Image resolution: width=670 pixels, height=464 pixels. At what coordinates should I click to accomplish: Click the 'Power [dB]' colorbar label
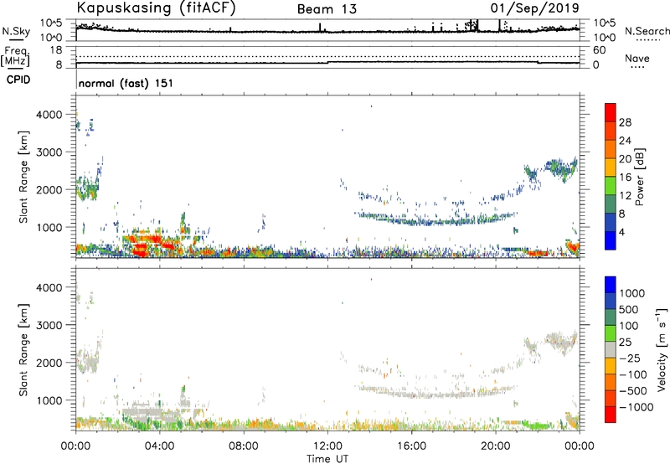pos(640,177)
